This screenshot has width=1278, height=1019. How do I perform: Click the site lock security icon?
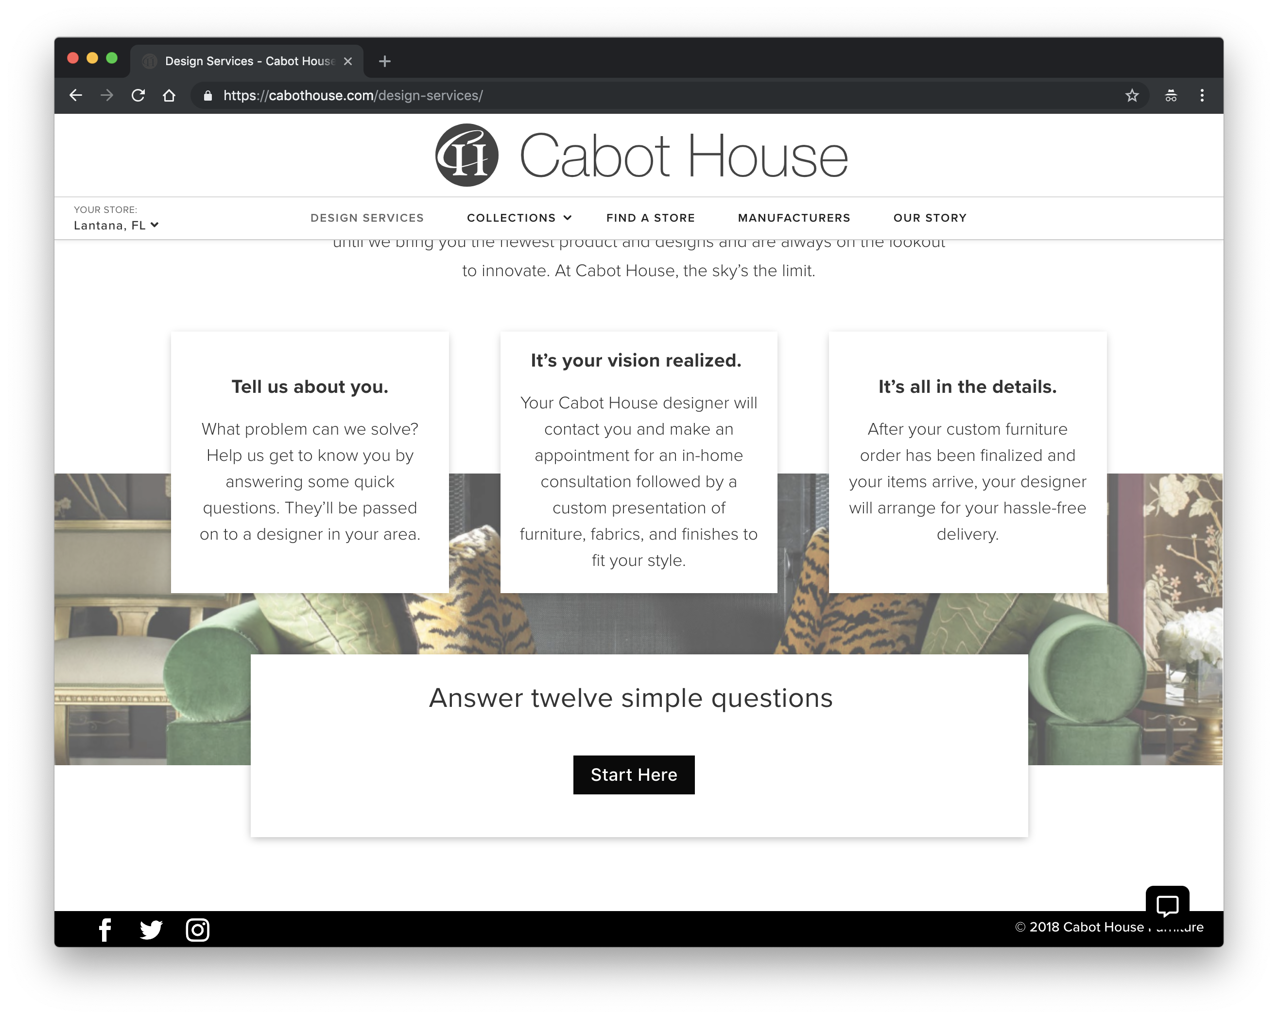tap(207, 95)
